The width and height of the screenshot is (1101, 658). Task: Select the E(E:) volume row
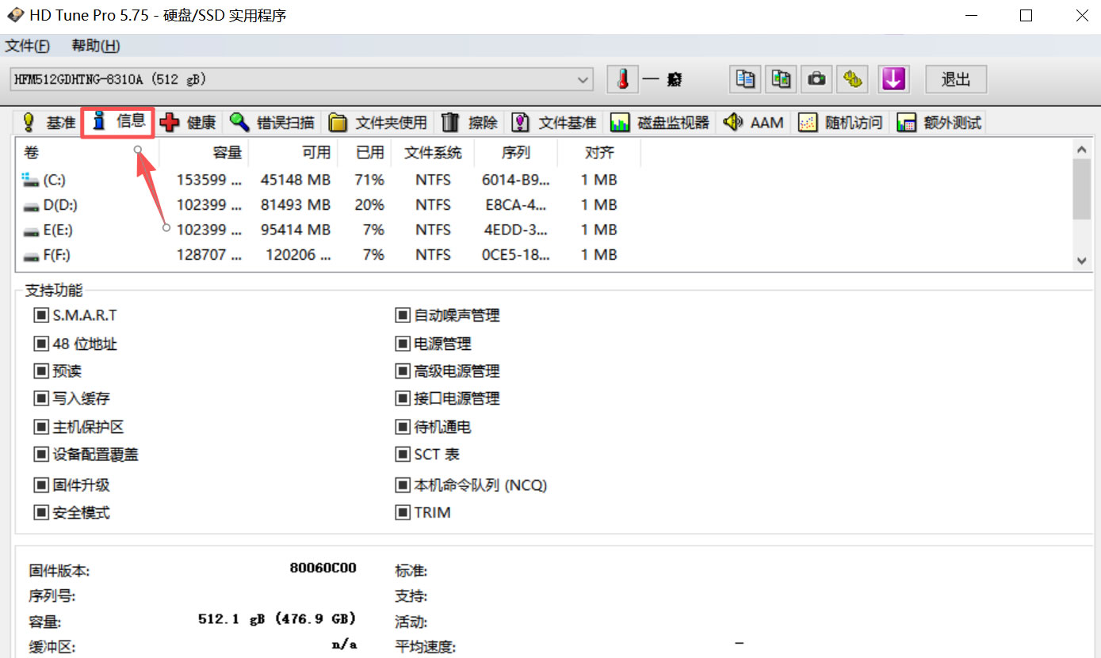pyautogui.click(x=59, y=230)
